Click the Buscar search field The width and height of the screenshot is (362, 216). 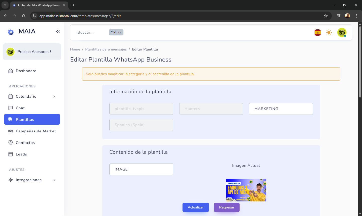90,32
